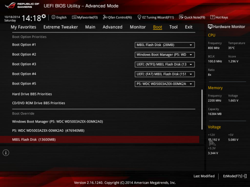Click the info icon at bottom left
This screenshot has height=187, width=250.
[6, 153]
